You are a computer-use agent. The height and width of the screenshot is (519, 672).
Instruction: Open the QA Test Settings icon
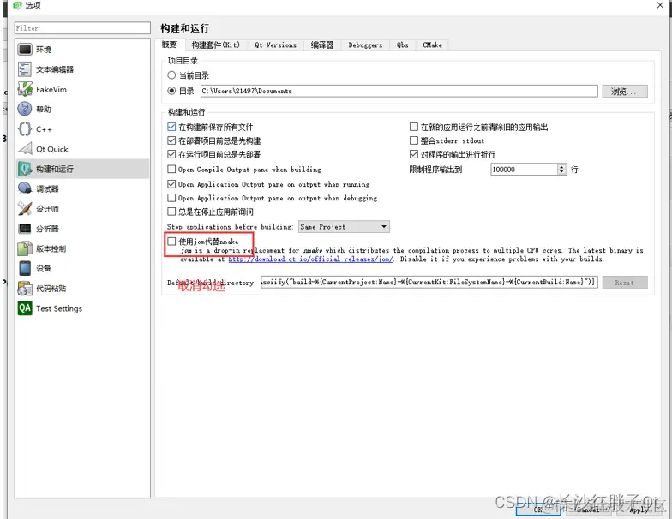(25, 308)
